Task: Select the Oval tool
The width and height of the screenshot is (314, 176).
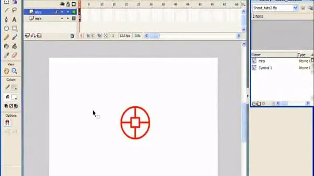Action: [x=6, y=28]
